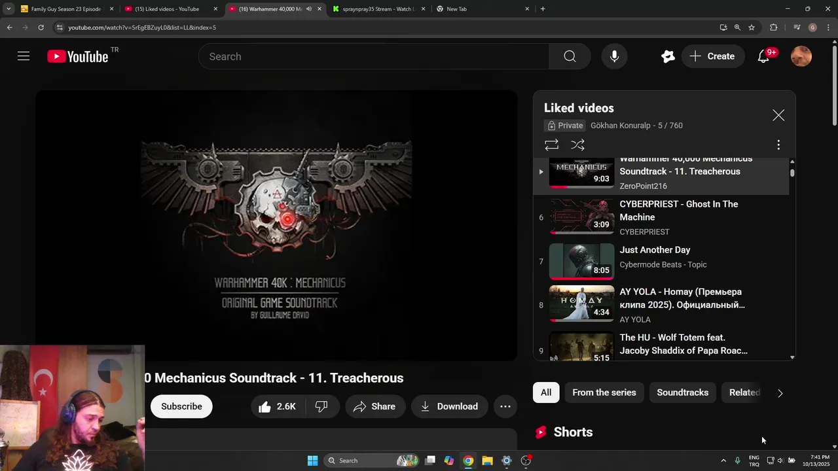Open OBS Studio from the taskbar
This screenshot has height=471, width=838.
tap(526, 461)
